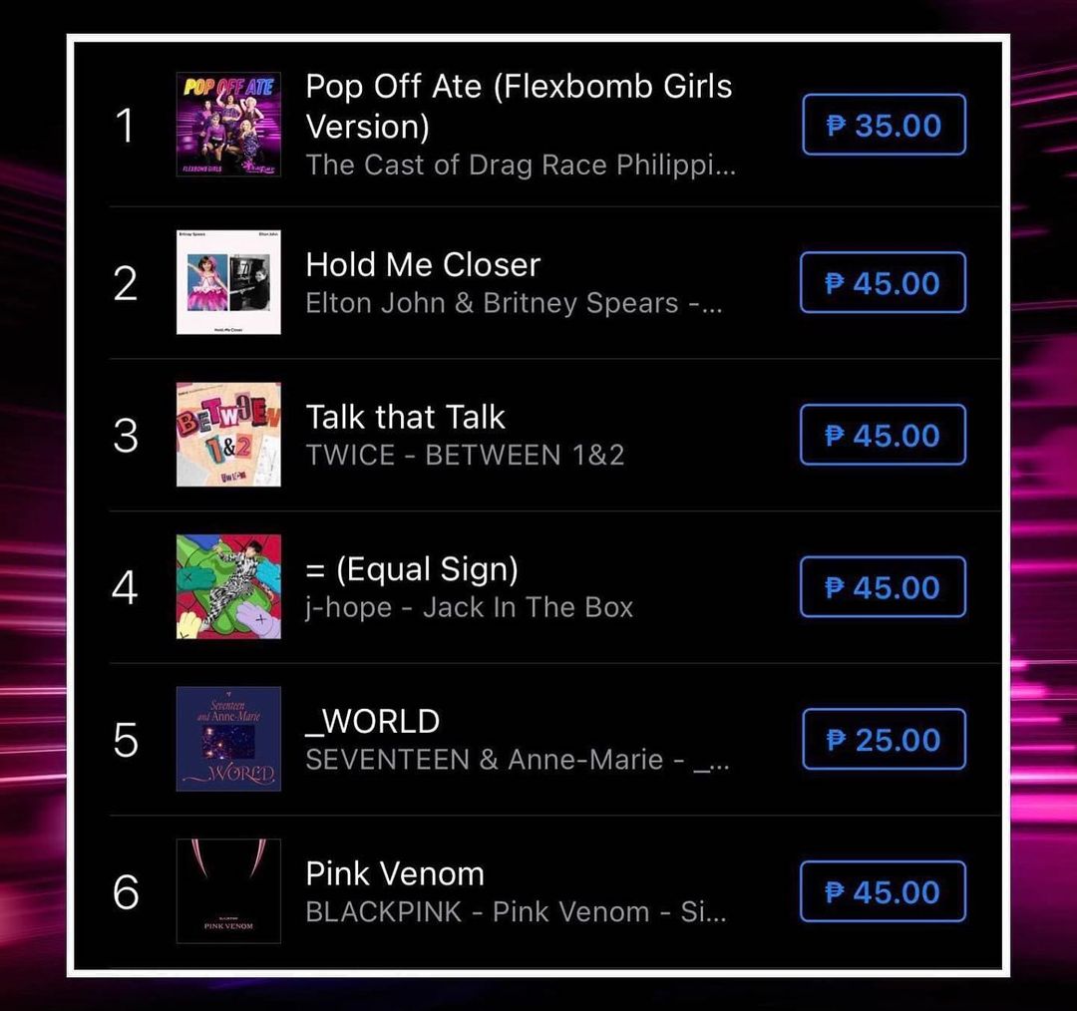Purchase Hold Me Closer for ₱45.00
The width and height of the screenshot is (1077, 1011).
click(883, 283)
